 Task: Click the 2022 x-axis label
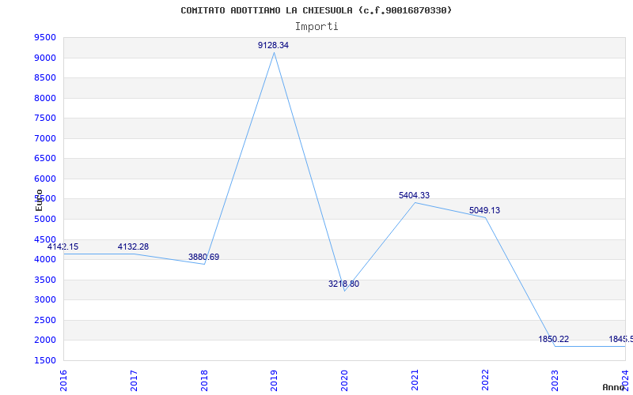485,381
